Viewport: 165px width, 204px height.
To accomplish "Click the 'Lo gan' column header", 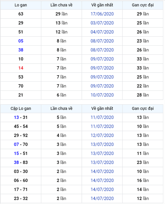I will 21,5.
